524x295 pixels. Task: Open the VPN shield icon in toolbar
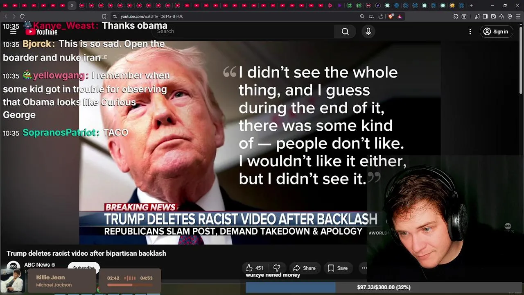pyautogui.click(x=510, y=16)
